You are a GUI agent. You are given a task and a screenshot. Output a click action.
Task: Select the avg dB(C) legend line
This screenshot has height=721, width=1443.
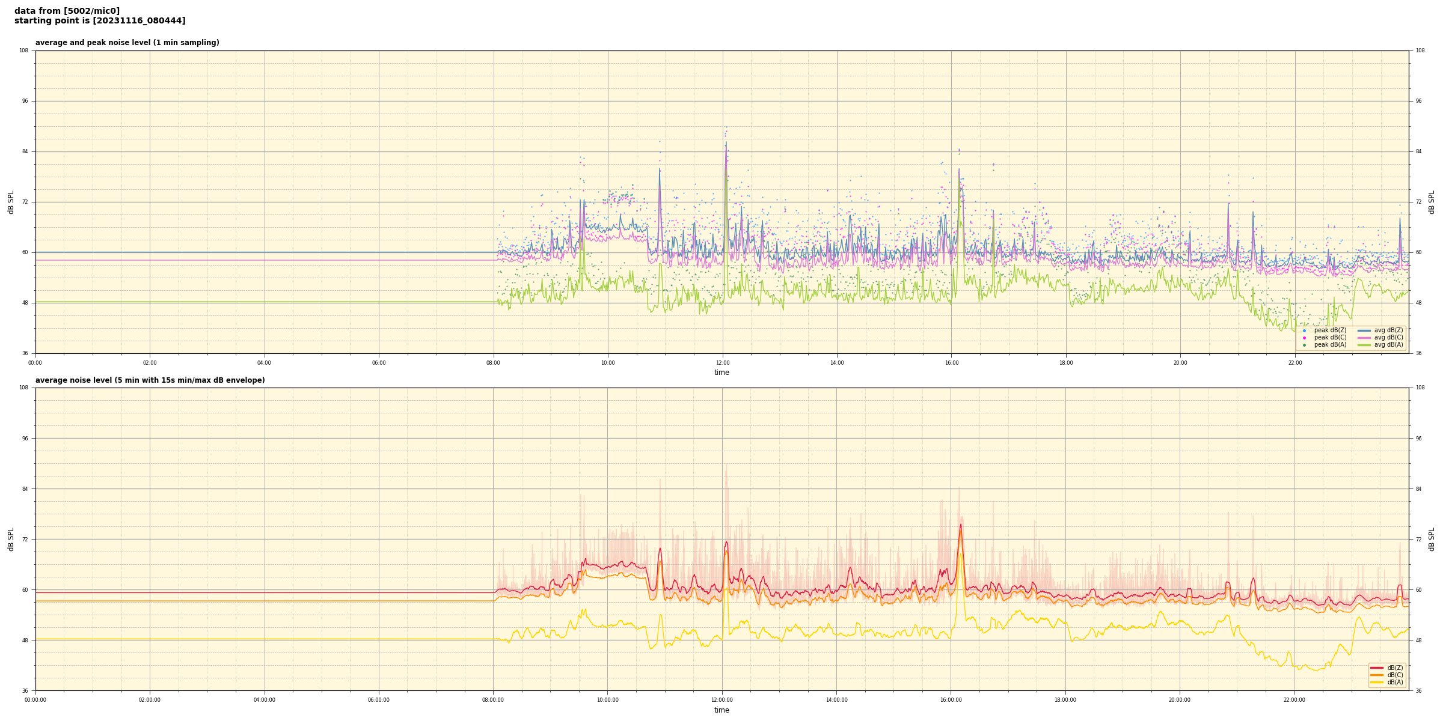(x=1364, y=338)
